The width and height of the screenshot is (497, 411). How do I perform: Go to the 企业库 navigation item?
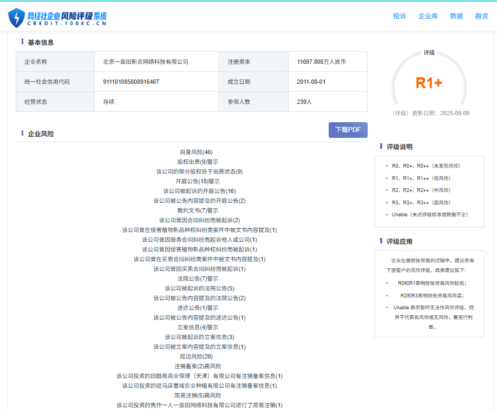coord(428,16)
